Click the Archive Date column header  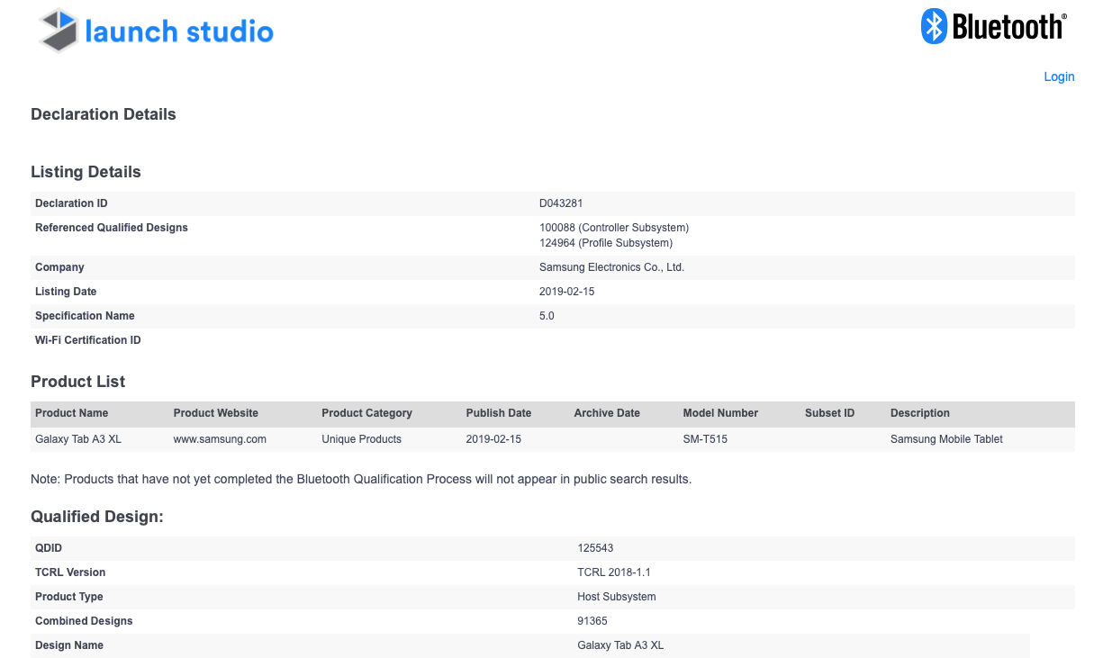pyautogui.click(x=607, y=413)
